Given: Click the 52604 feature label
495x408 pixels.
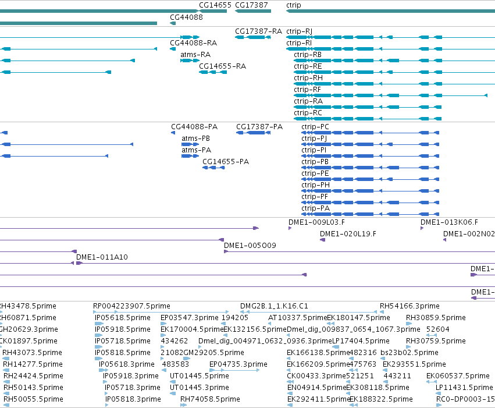Looking at the screenshot, I should [437, 329].
